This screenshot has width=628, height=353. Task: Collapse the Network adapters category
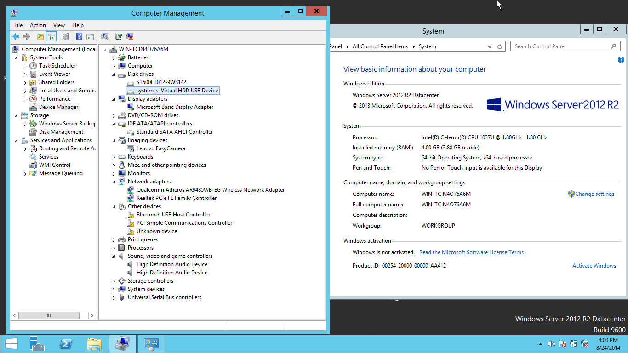pyautogui.click(x=114, y=182)
